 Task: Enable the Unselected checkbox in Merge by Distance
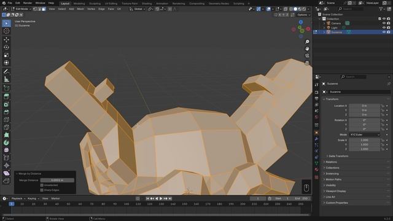click(42, 185)
